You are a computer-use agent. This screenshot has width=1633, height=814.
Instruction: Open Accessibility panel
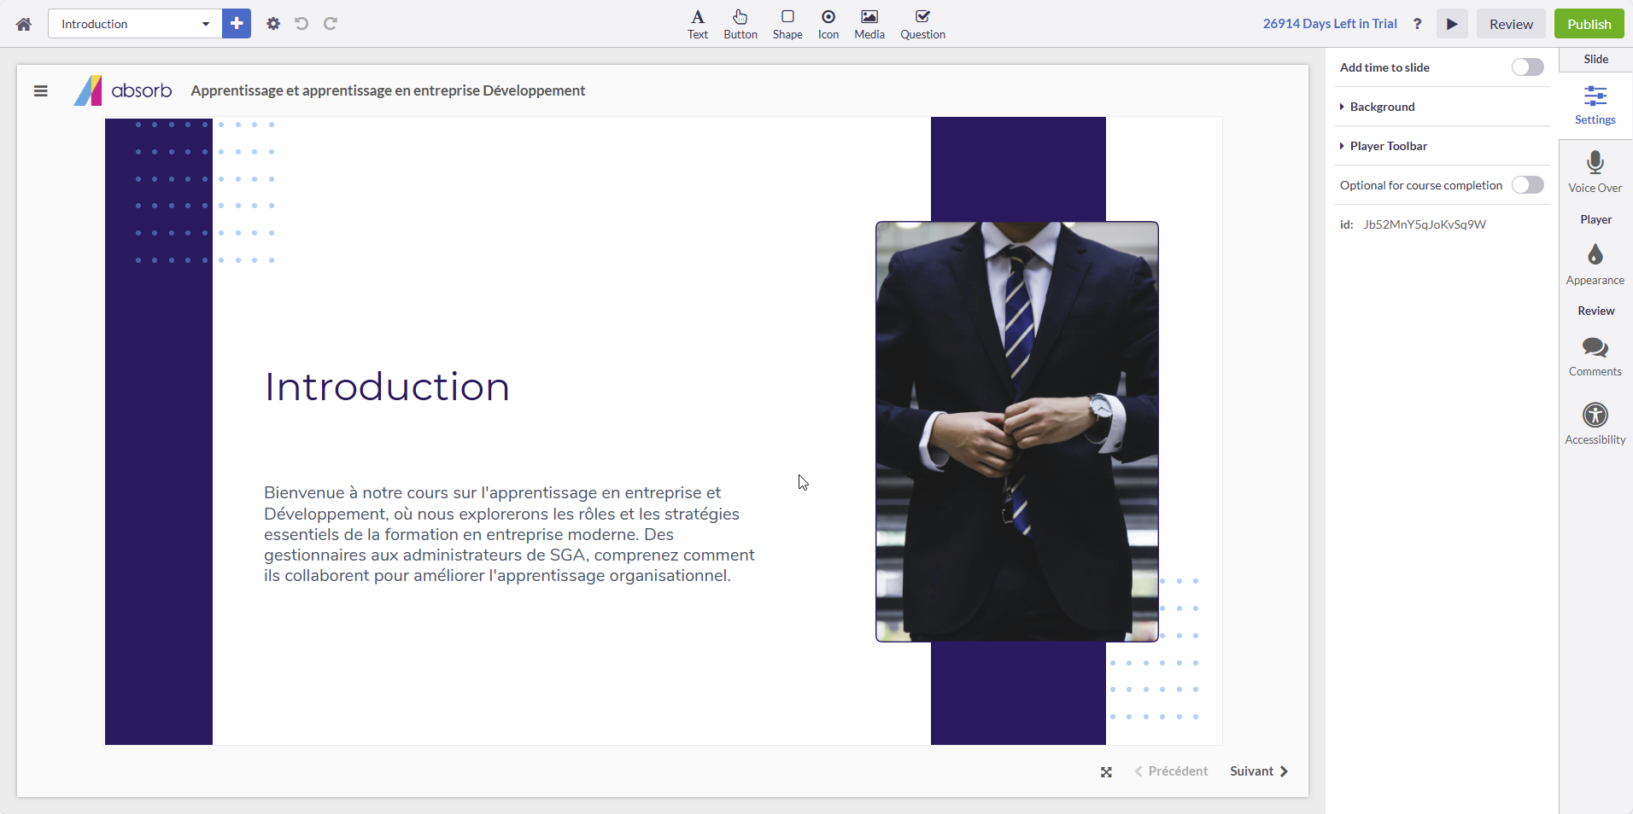(1595, 423)
